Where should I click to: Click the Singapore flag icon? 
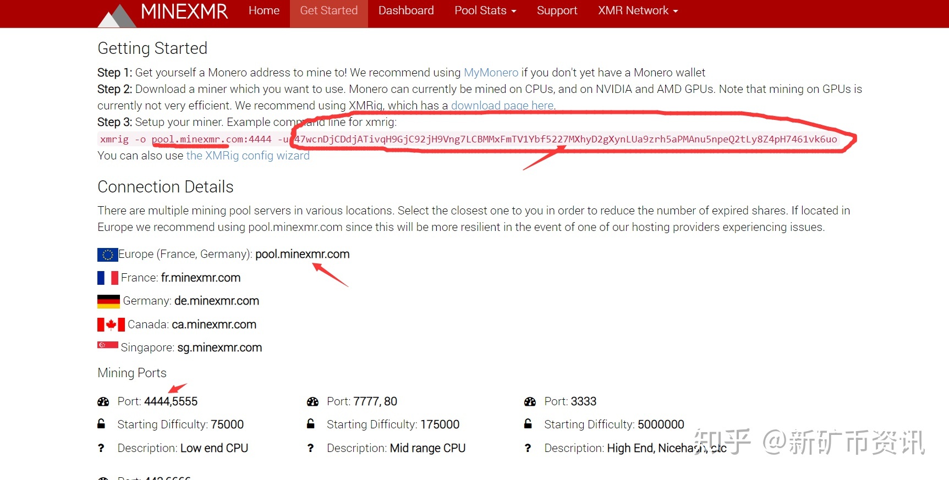click(x=107, y=345)
